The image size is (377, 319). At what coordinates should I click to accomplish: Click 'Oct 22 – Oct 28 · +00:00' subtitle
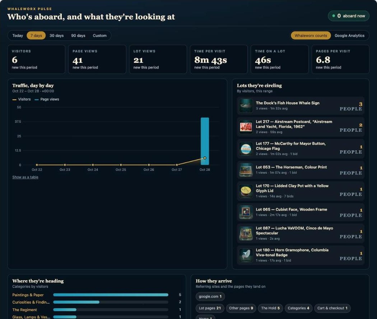(33, 91)
